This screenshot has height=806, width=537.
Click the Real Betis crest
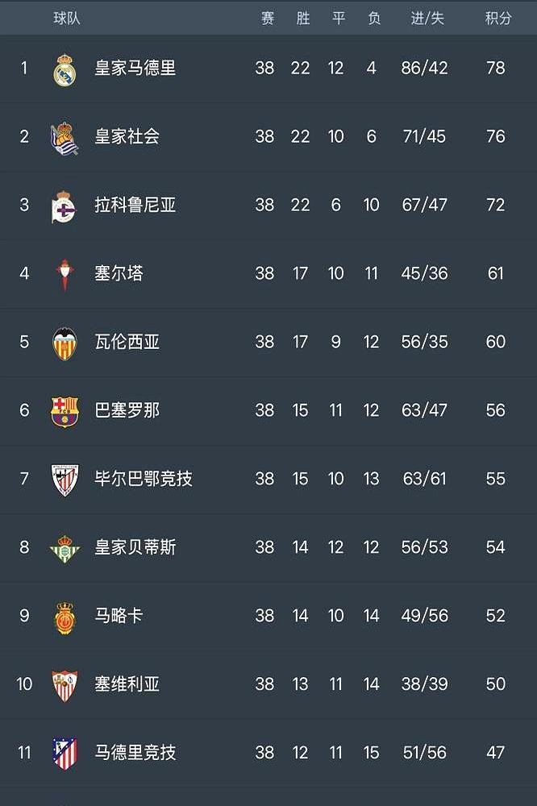[x=65, y=548]
